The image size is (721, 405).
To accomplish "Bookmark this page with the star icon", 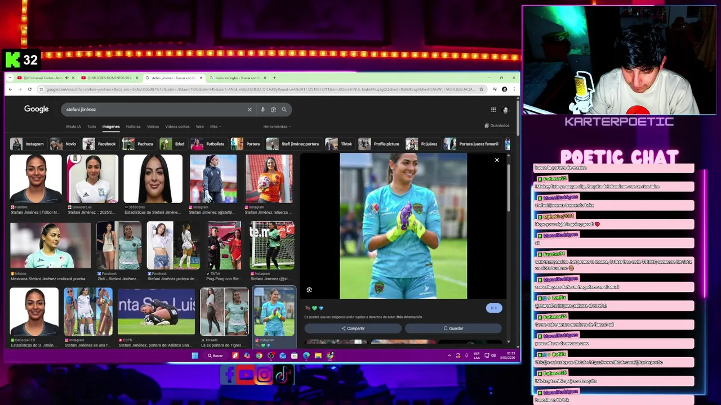I will (x=481, y=89).
